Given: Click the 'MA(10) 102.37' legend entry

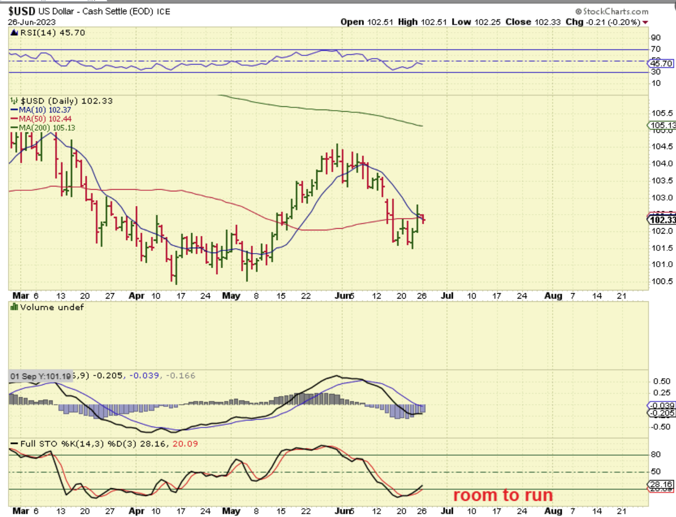Looking at the screenshot, I should [x=45, y=110].
